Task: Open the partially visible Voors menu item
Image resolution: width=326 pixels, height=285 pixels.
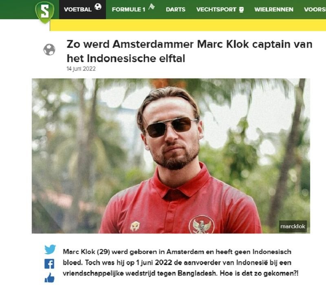Action: (x=315, y=9)
